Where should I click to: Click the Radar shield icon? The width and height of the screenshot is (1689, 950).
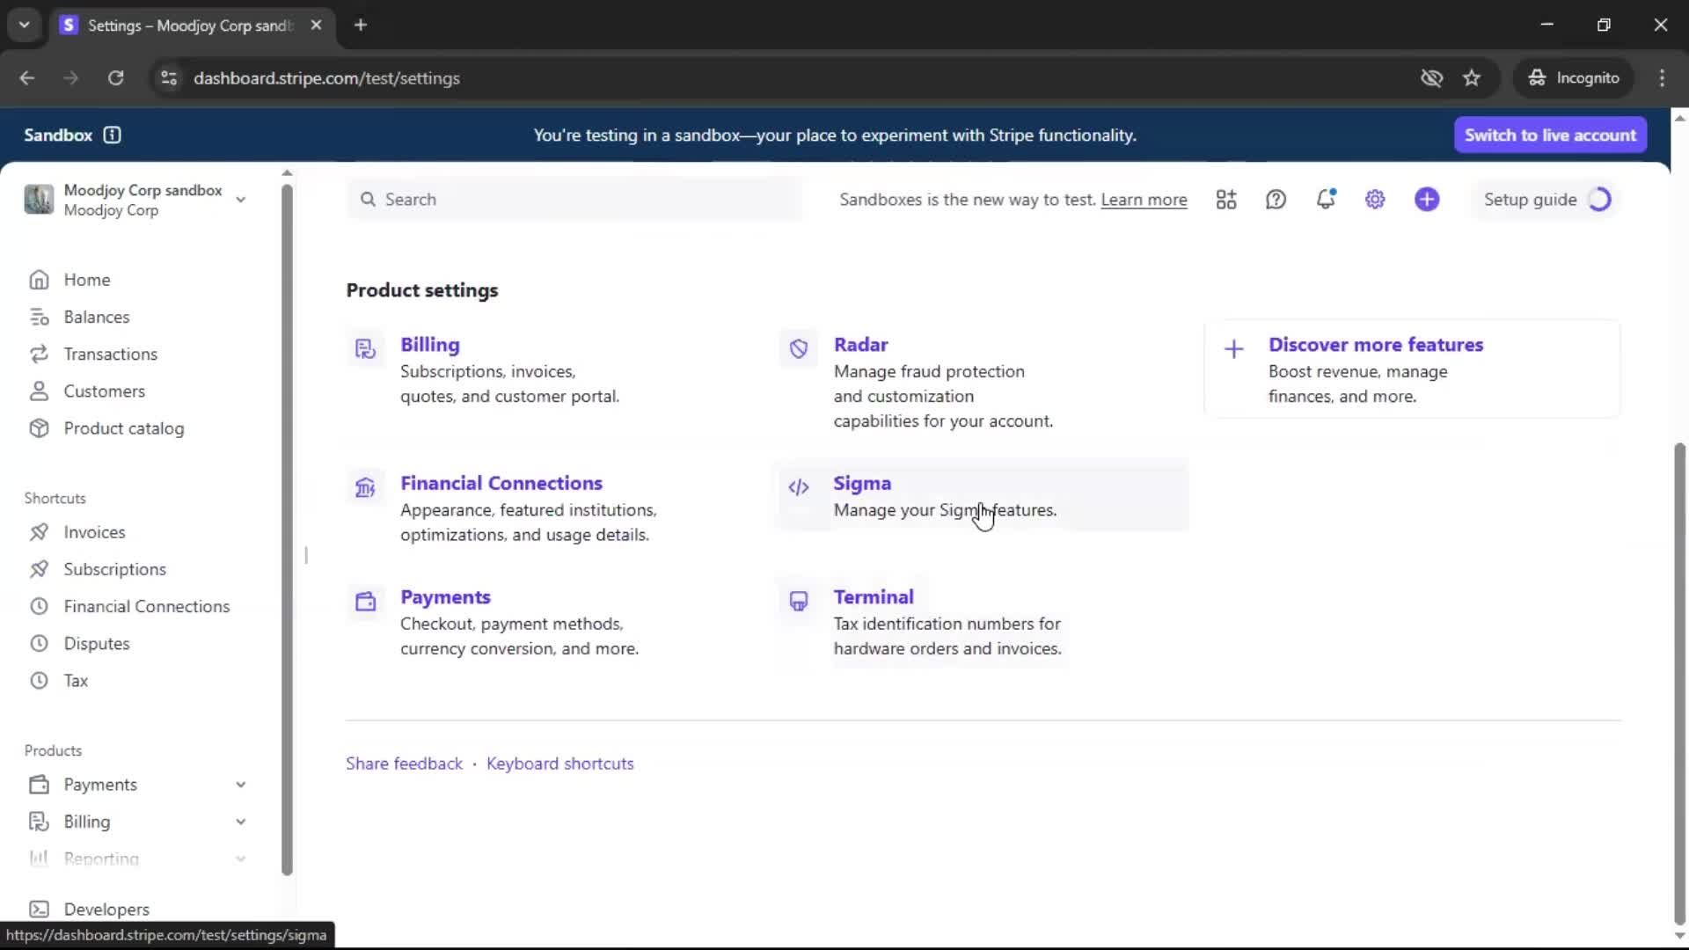tap(799, 348)
